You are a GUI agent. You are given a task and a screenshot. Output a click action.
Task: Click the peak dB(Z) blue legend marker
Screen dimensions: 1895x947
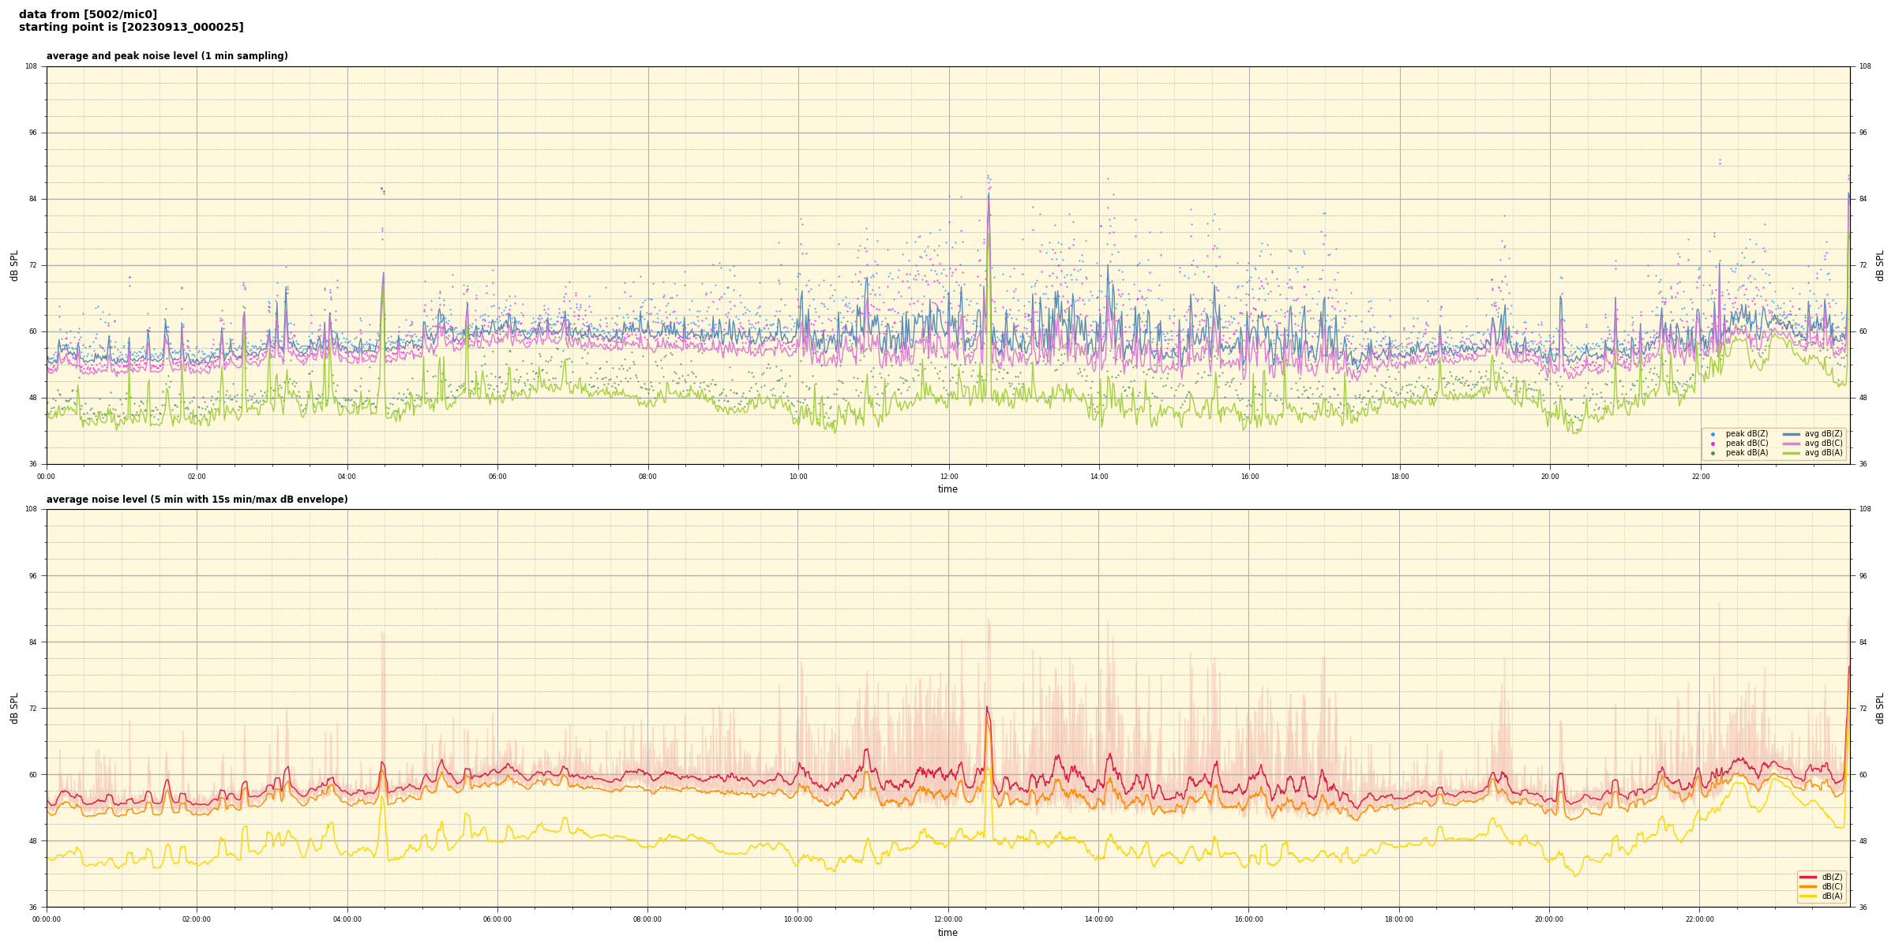(1713, 434)
